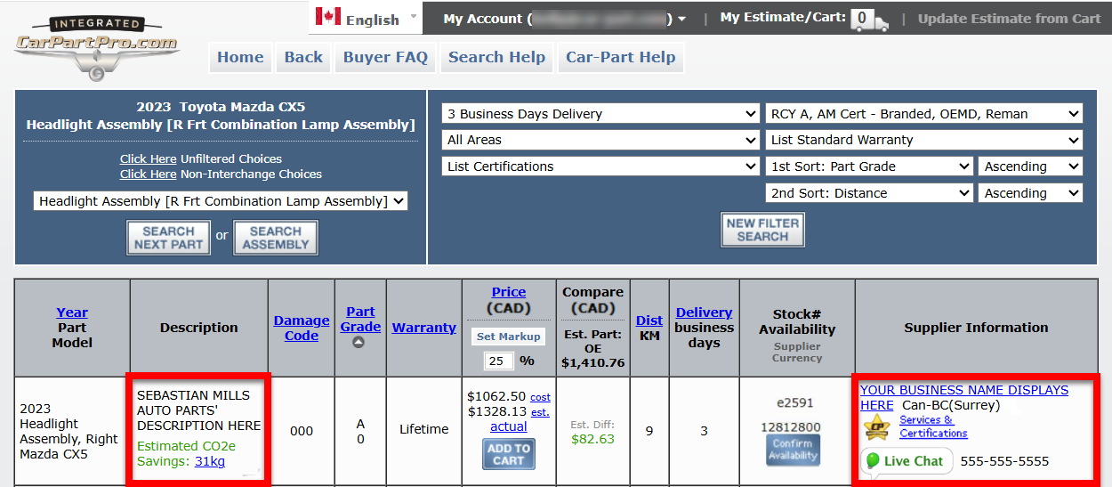The width and height of the screenshot is (1112, 487).
Task: Click the cost price link
Action: point(540,397)
